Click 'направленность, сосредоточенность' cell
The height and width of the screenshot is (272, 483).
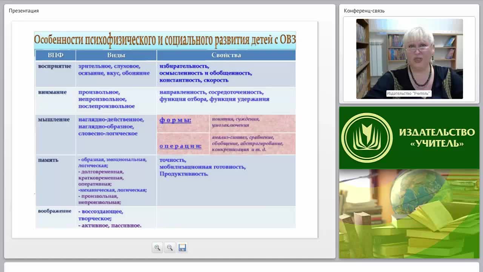click(x=226, y=100)
